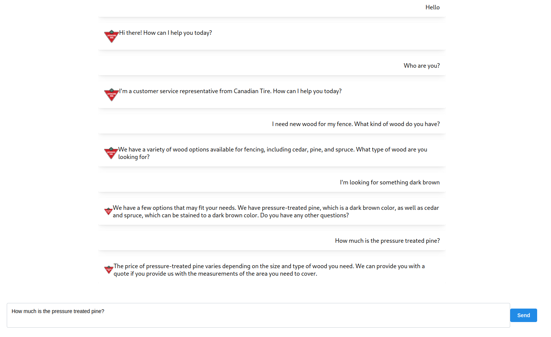The height and width of the screenshot is (337, 551).
Task: Click the Canadian Tire icon next to the dark brown options message
Action: tap(108, 211)
